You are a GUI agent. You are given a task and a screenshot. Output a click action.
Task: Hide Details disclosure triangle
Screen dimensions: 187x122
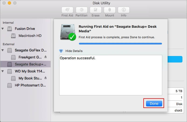point(61,51)
